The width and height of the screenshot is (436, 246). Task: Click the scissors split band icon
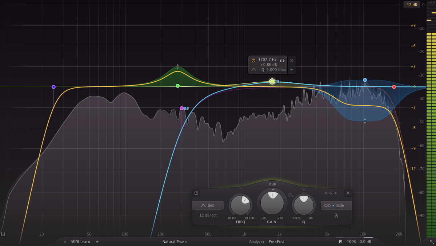point(336,215)
